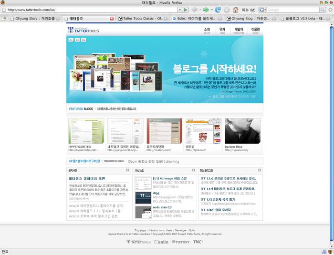This screenshot has width=334, height=255.
Task: Open the 소개 (About) navigation item
Action: click(x=207, y=30)
